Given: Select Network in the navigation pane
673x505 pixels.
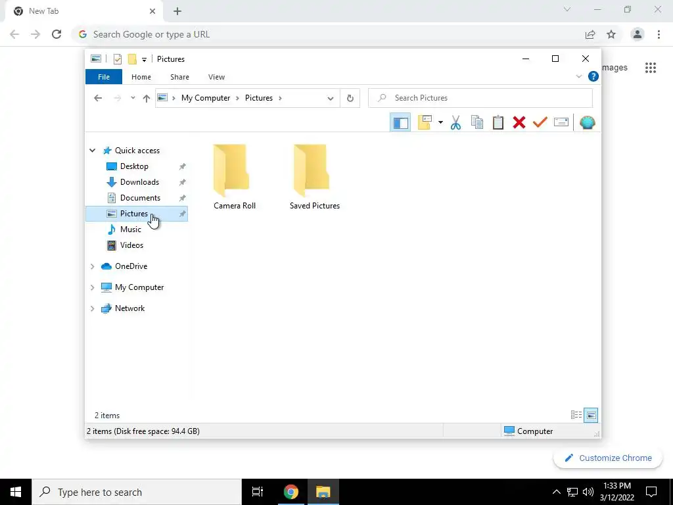Looking at the screenshot, I should tap(129, 308).
